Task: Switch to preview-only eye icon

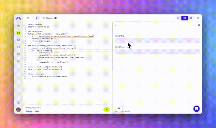Action: coord(191,18)
